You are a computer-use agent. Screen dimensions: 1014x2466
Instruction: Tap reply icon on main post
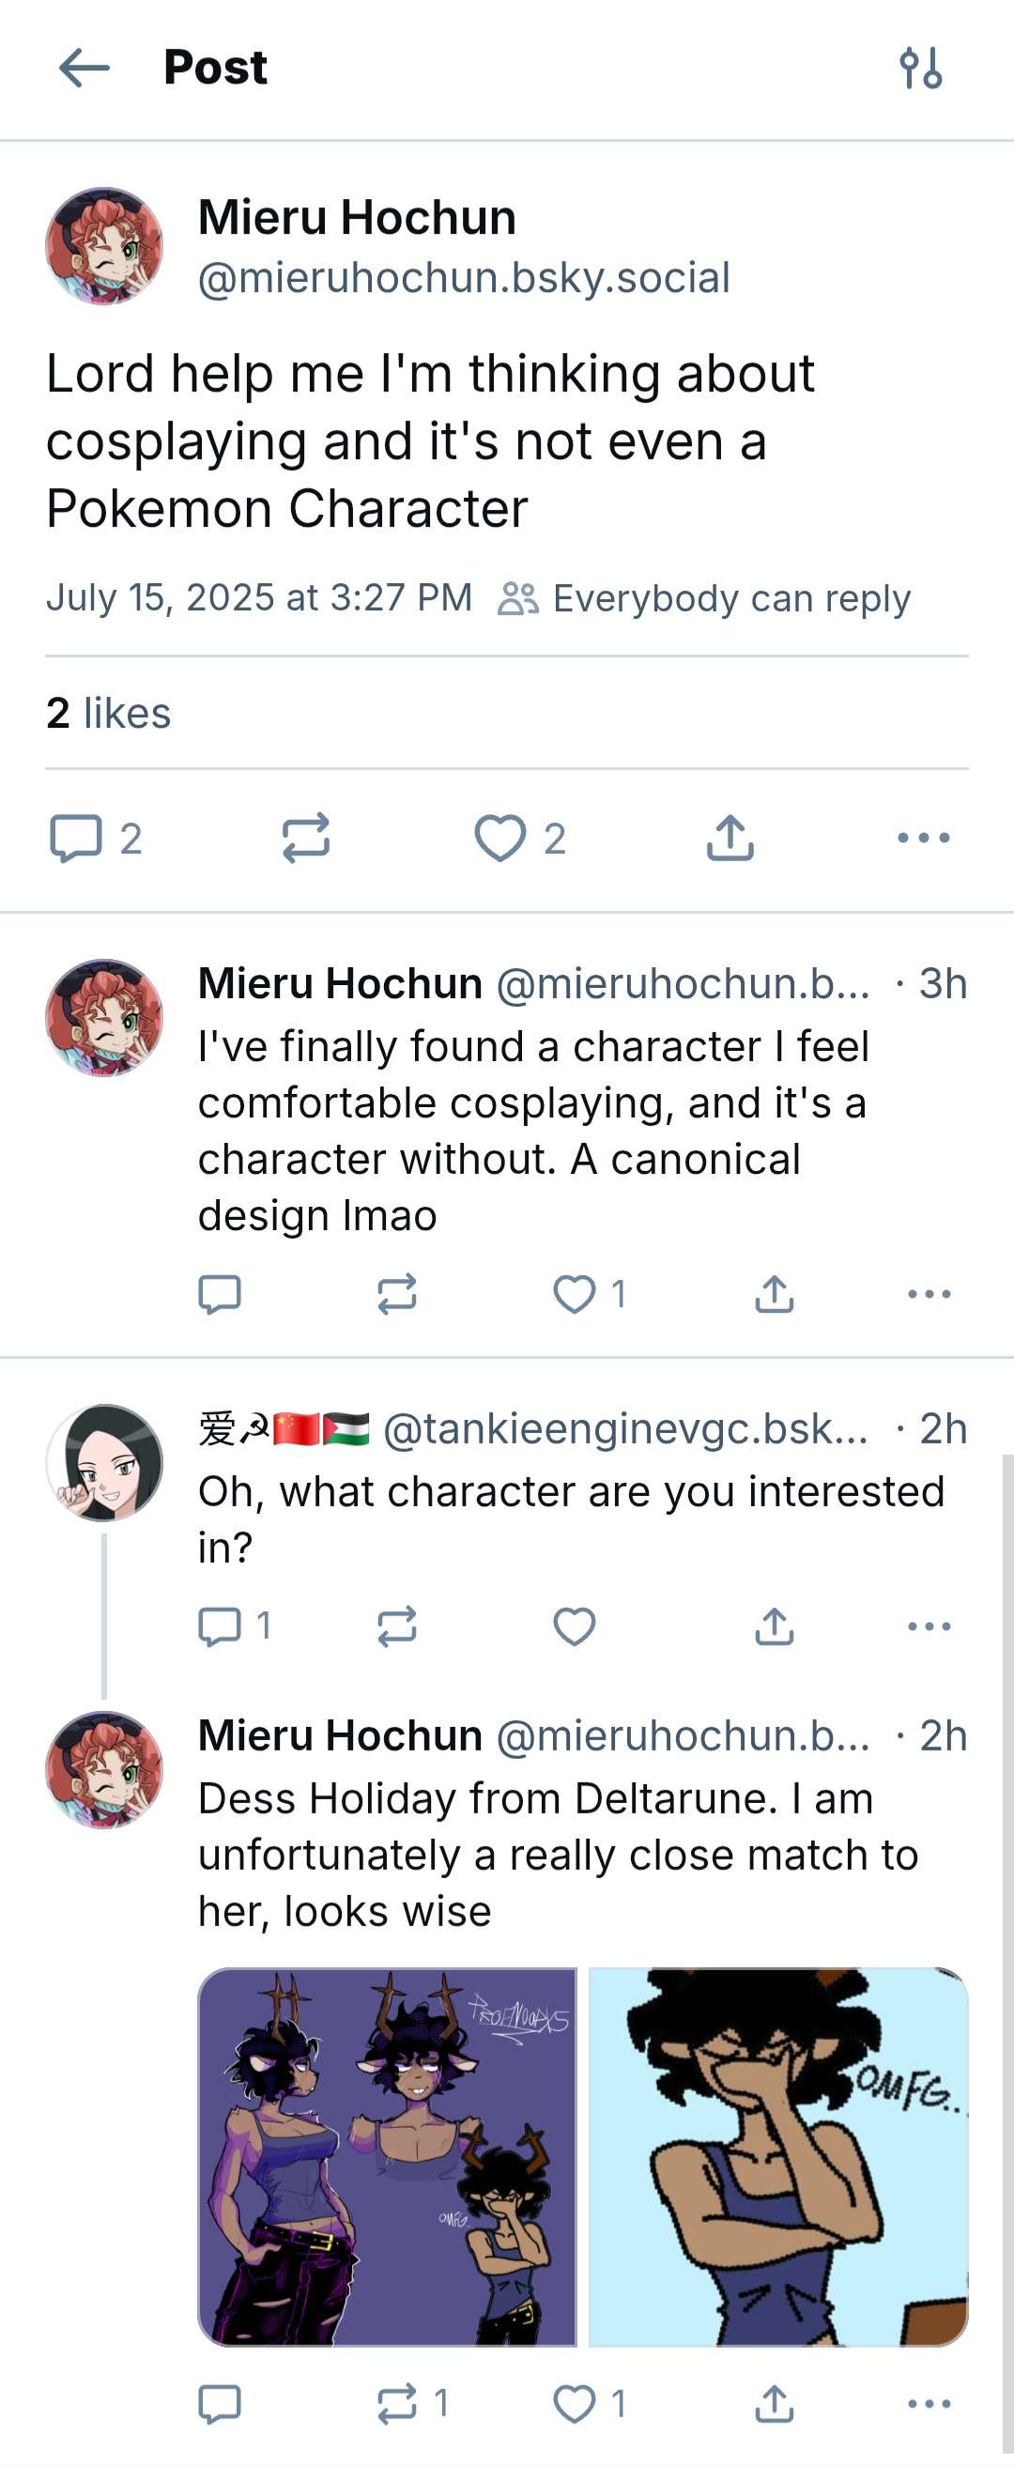pos(77,839)
